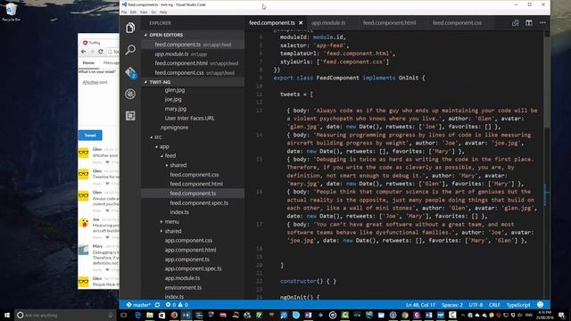The image size is (571, 321).
Task: Open the Windows Start menu
Action: (7, 315)
